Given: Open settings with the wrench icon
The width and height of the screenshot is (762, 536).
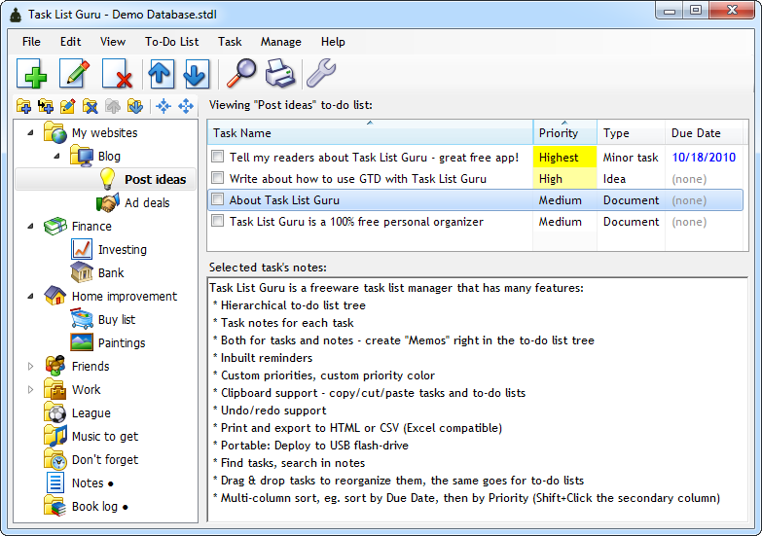Looking at the screenshot, I should click(320, 74).
